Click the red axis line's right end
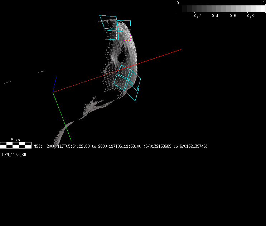This screenshot has height=226, width=266. (x=180, y=50)
